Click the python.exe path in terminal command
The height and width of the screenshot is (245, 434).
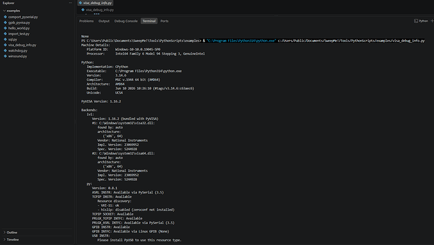[x=241, y=41]
